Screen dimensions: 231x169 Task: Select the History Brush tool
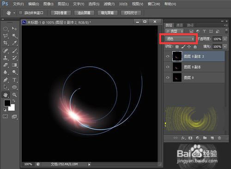14,58
